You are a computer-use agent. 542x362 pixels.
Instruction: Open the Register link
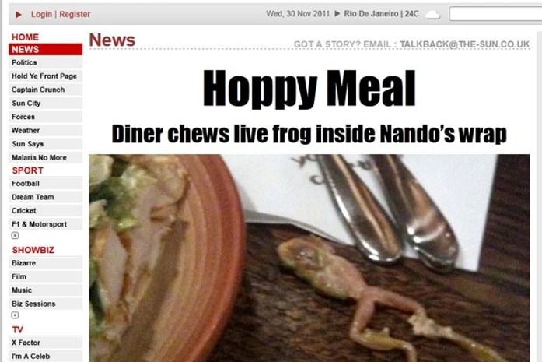(75, 14)
